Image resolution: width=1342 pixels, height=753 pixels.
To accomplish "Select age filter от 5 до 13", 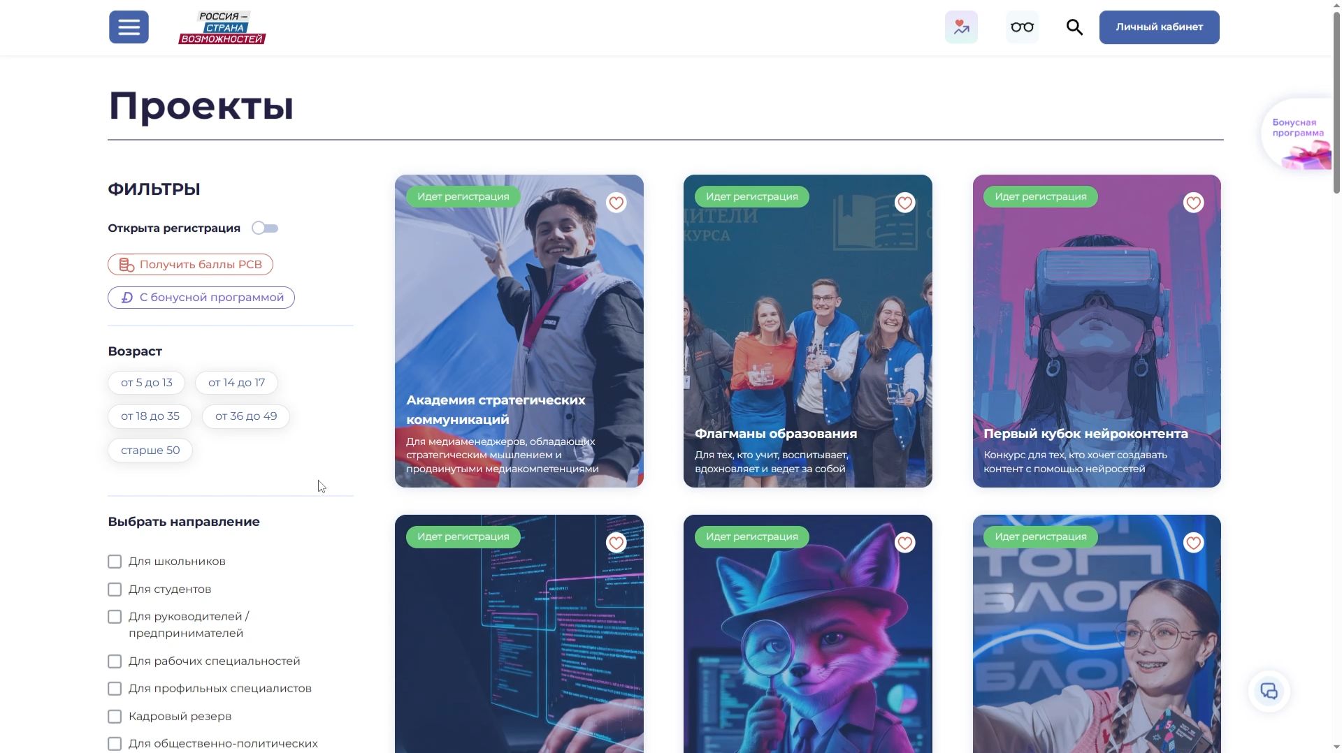I will 146,383.
